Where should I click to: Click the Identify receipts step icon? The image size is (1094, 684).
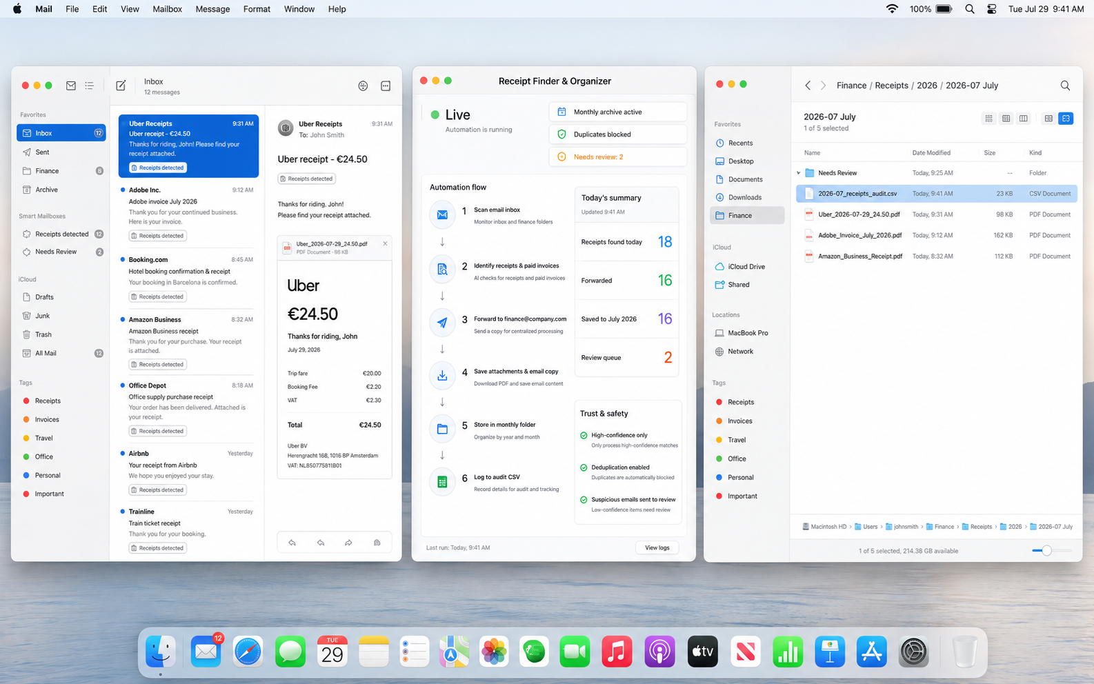(x=442, y=270)
